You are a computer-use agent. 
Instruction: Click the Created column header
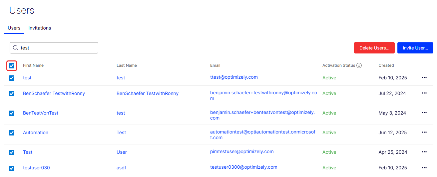click(x=386, y=65)
